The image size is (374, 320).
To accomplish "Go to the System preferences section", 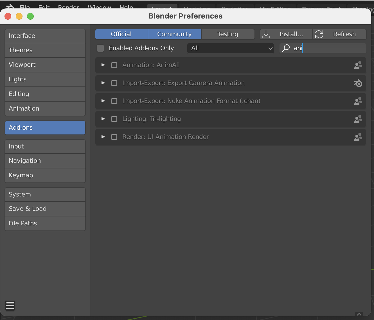I will tap(45, 195).
